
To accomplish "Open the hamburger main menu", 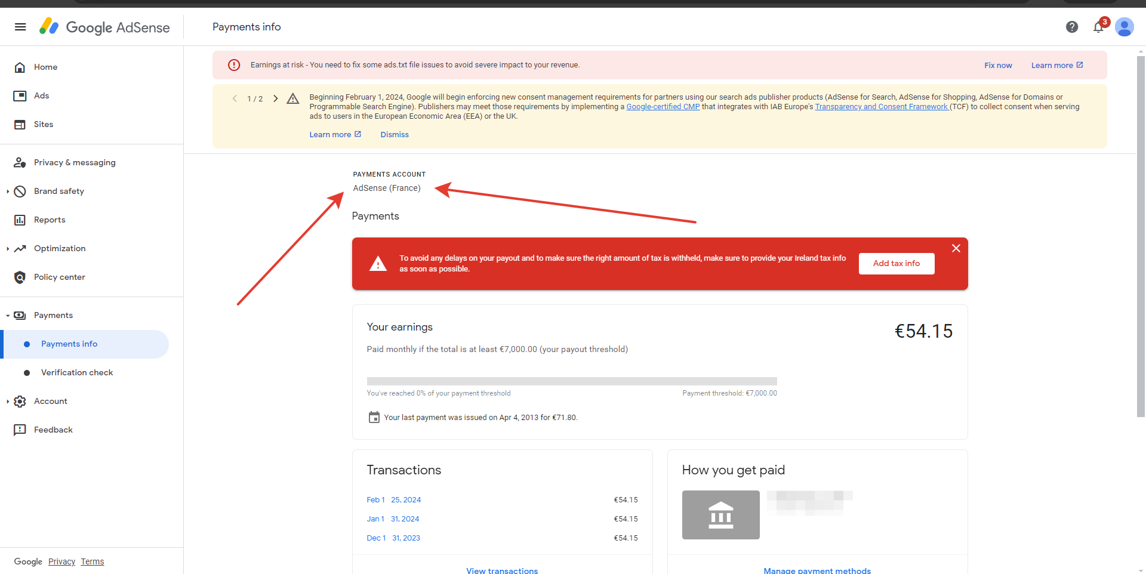I will point(20,27).
